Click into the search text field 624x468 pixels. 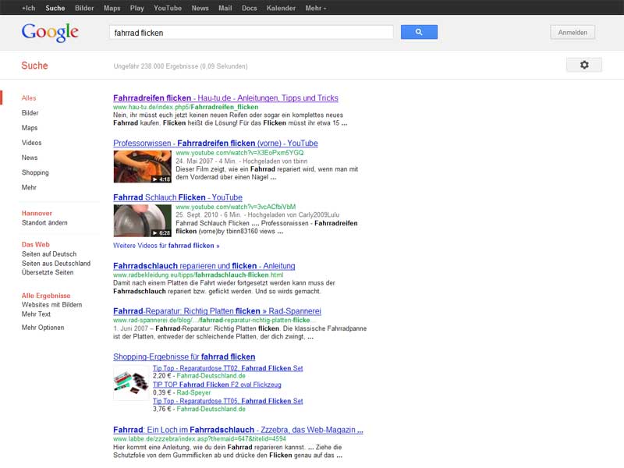point(250,32)
